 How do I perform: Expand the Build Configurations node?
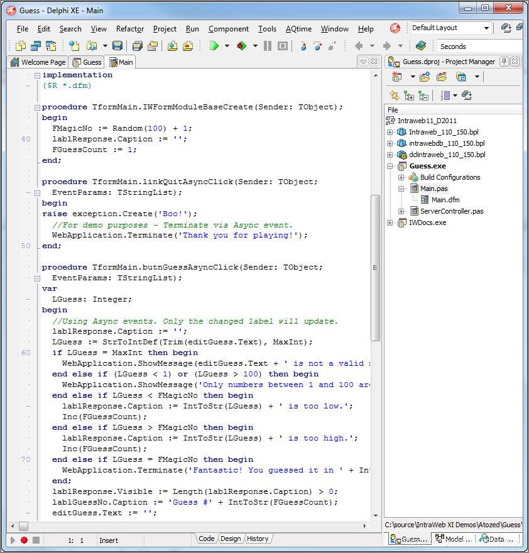click(401, 177)
